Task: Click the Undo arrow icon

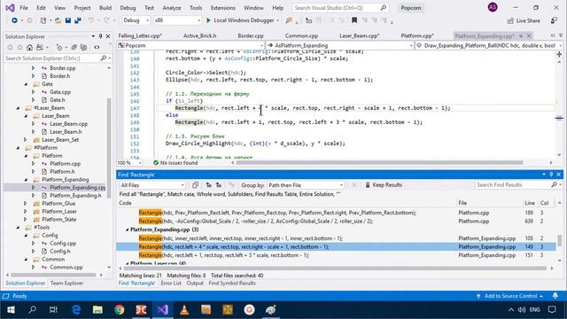Action: click(90, 20)
